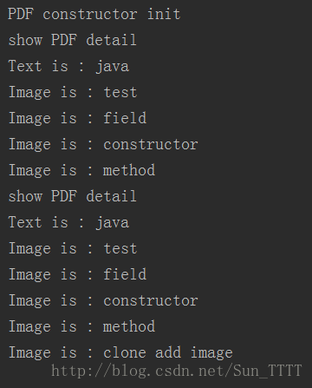Screen dimensions: 312x388
Task: Click "Image is : method" above the clone line
Action: (x=81, y=326)
